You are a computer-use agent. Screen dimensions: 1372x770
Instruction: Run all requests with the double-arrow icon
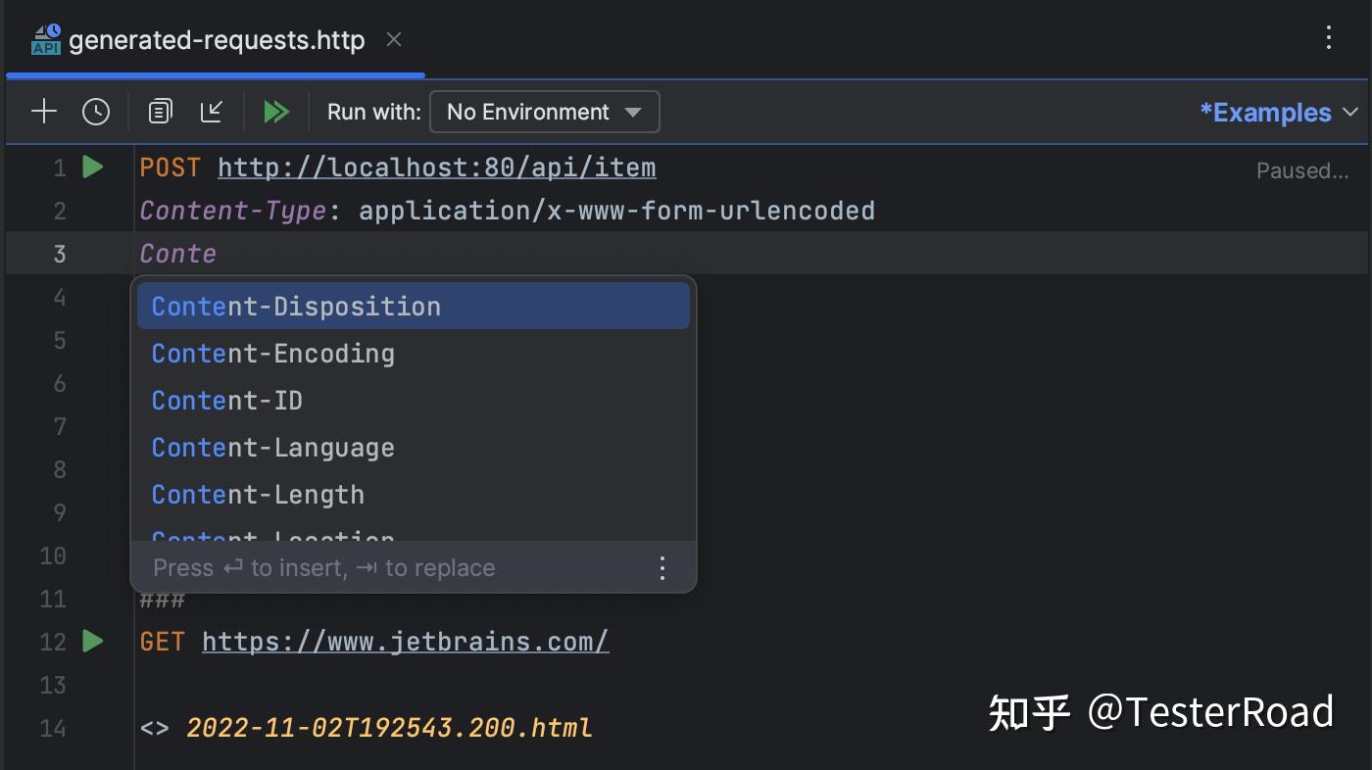click(x=276, y=111)
